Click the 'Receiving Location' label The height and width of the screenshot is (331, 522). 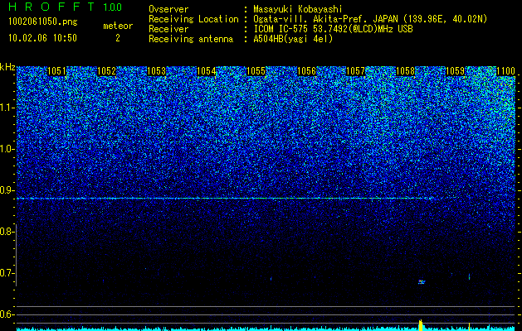pyautogui.click(x=193, y=19)
